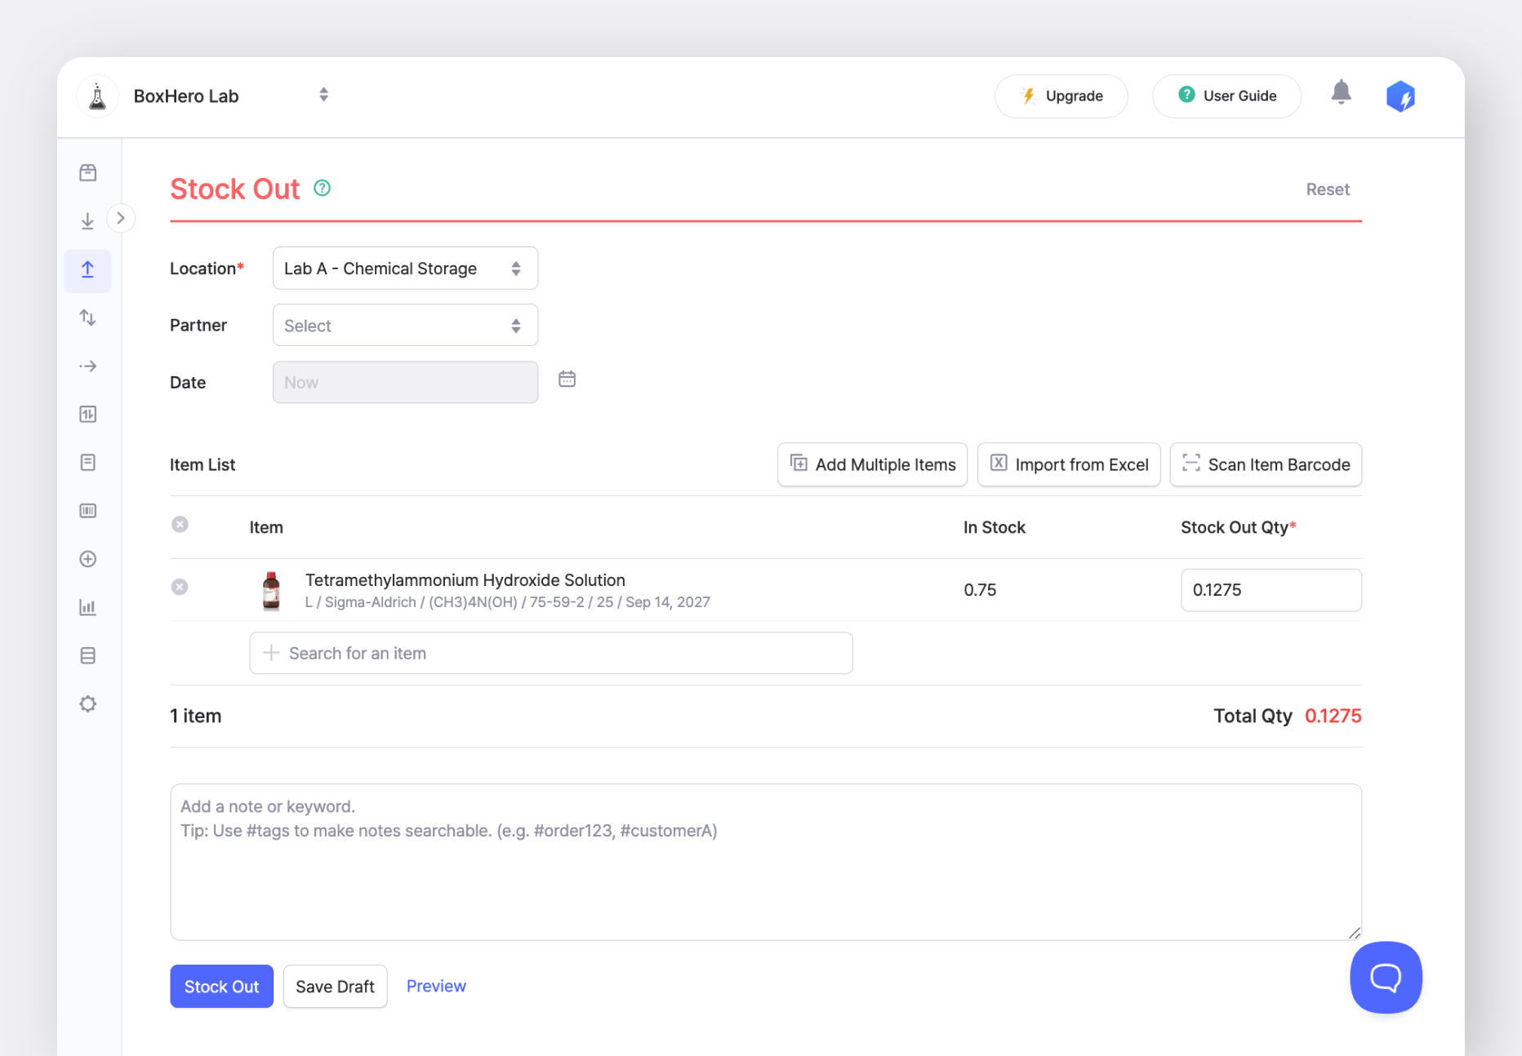The height and width of the screenshot is (1056, 1522).
Task: Open the Location dropdown showing Lab A
Action: coord(404,268)
